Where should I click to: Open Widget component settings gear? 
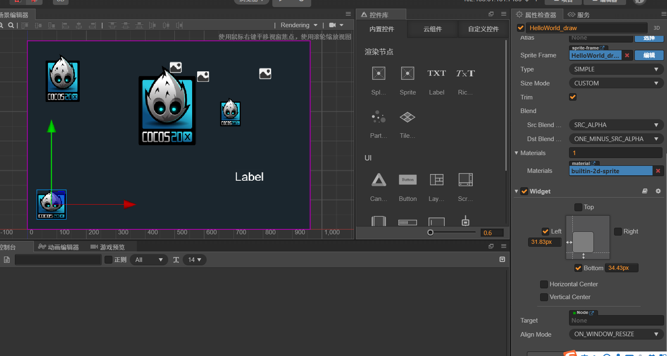pos(658,191)
